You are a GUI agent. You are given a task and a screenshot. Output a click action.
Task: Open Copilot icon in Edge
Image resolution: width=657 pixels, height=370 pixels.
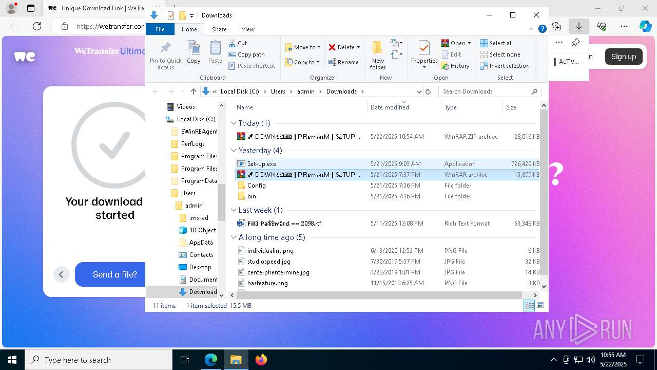[645, 26]
